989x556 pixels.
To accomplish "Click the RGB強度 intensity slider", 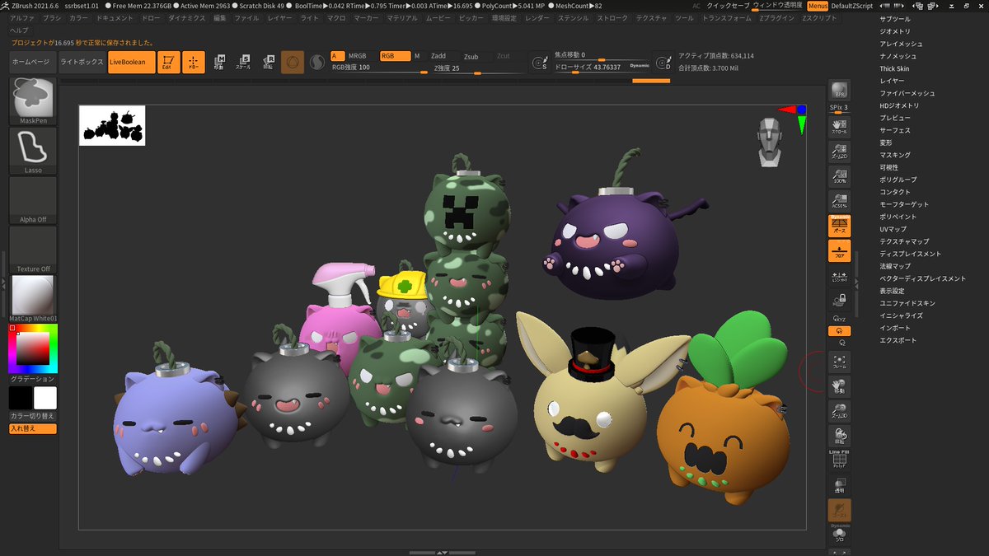I will coord(378,68).
